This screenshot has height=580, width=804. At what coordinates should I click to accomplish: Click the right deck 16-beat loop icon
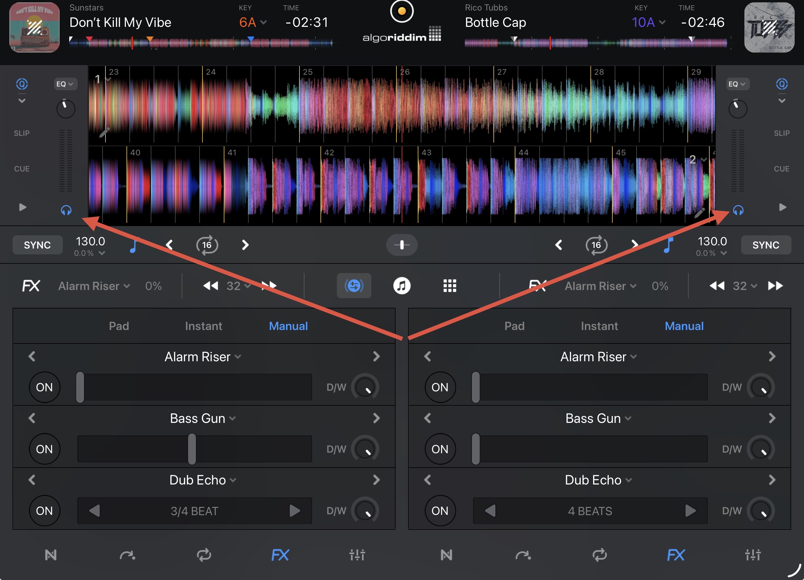tap(596, 245)
